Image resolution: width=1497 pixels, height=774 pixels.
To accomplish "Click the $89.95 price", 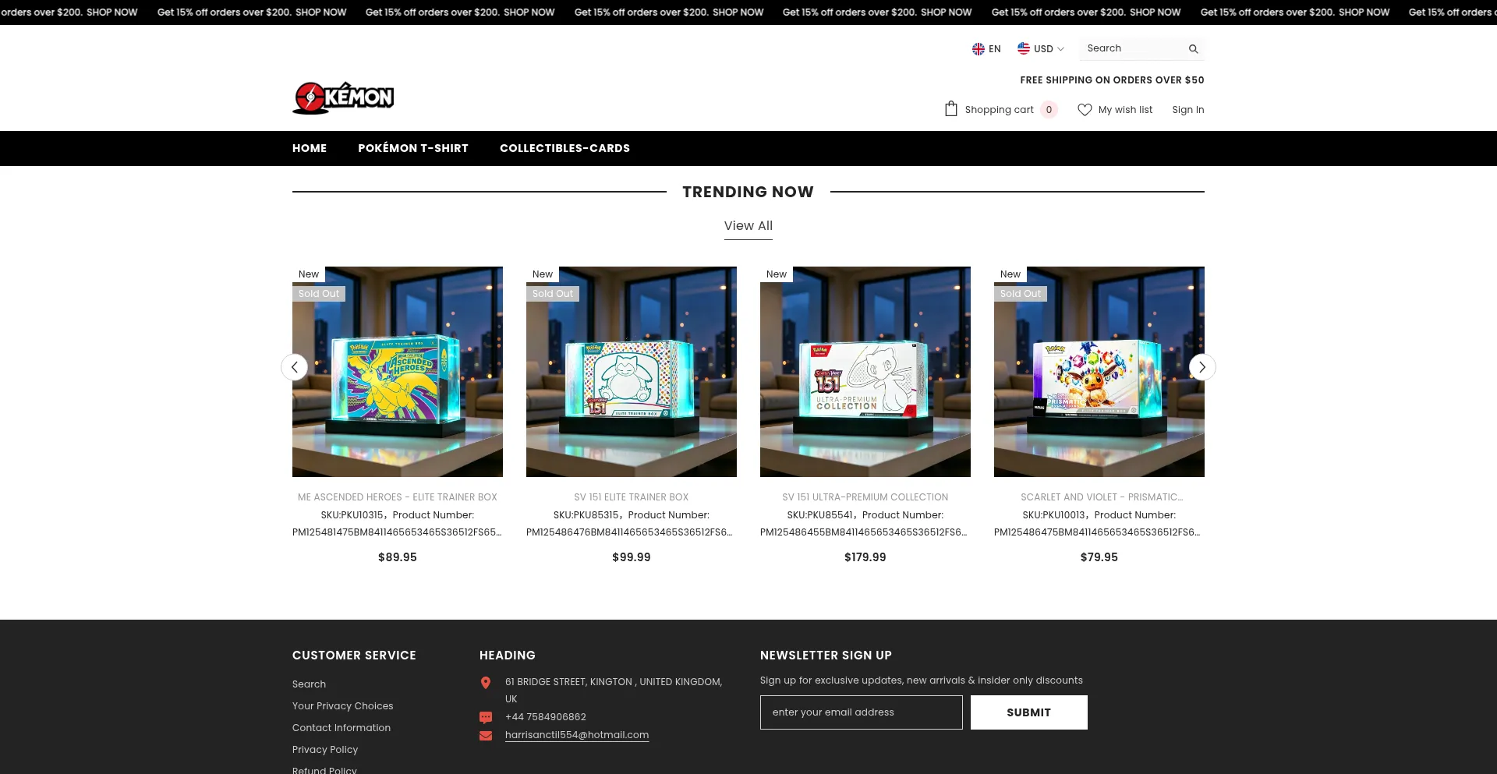I will [x=398, y=557].
